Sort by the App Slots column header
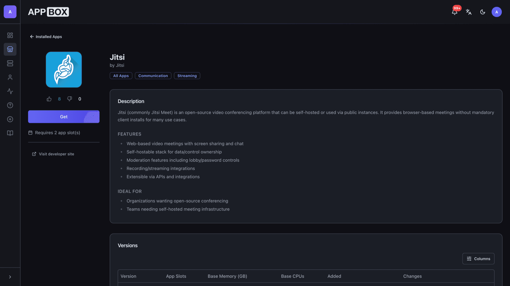 click(x=176, y=276)
